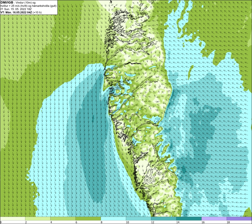Viewport: 252px width, 224px height.
Task: Click the scale label '10'
Action: 127,222
